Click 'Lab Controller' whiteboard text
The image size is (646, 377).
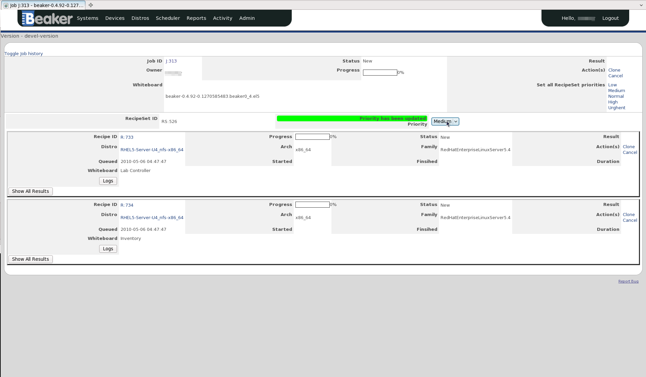tap(135, 171)
